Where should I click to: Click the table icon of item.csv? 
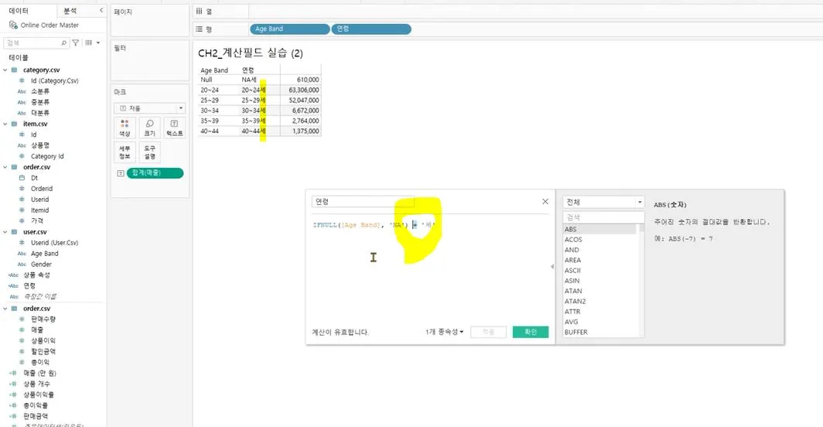point(14,124)
